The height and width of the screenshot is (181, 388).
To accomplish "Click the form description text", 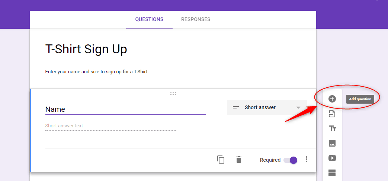I will pyautogui.click(x=97, y=72).
